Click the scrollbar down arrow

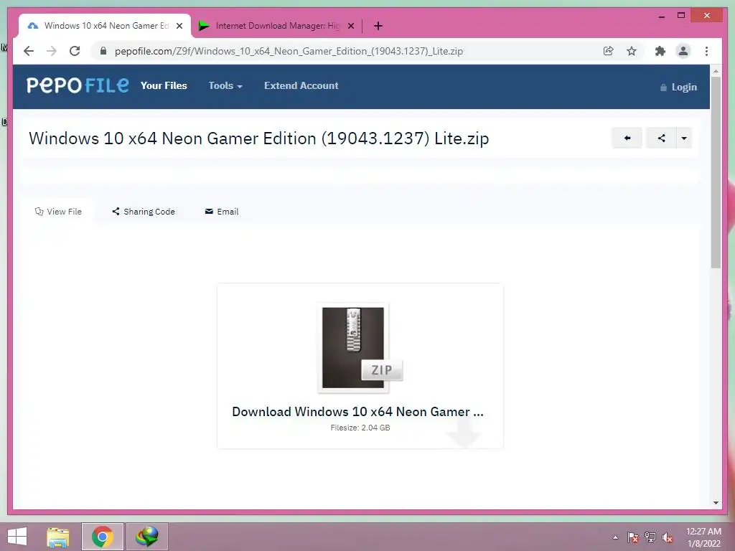716,503
